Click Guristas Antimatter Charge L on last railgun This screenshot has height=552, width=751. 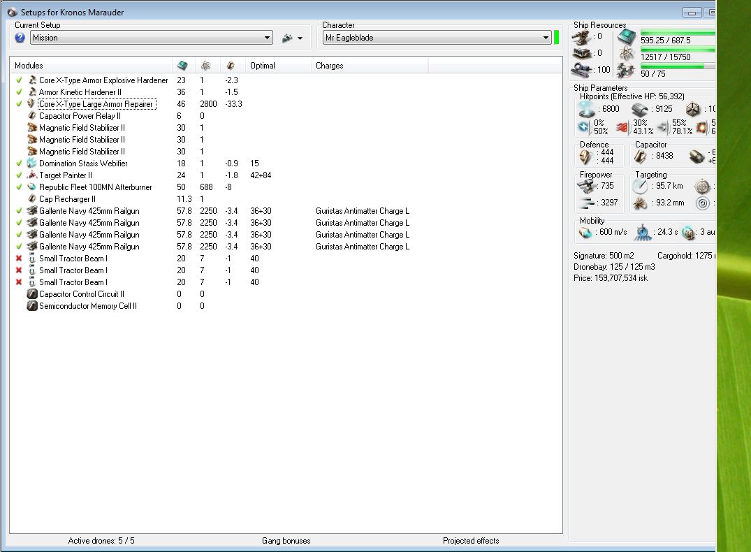(x=363, y=247)
